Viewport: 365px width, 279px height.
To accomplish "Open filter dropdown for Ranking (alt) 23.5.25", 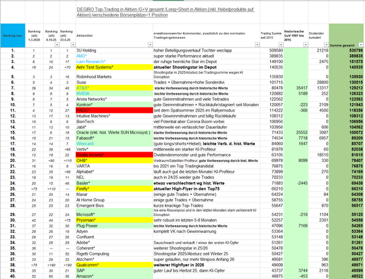I will pyautogui.click(x=73, y=45).
